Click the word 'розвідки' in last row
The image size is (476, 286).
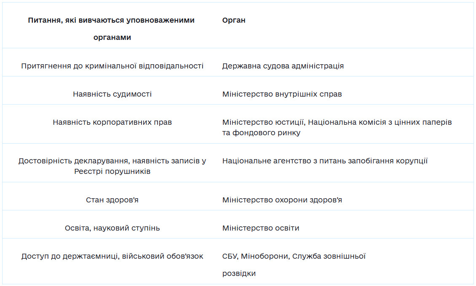click(x=239, y=273)
